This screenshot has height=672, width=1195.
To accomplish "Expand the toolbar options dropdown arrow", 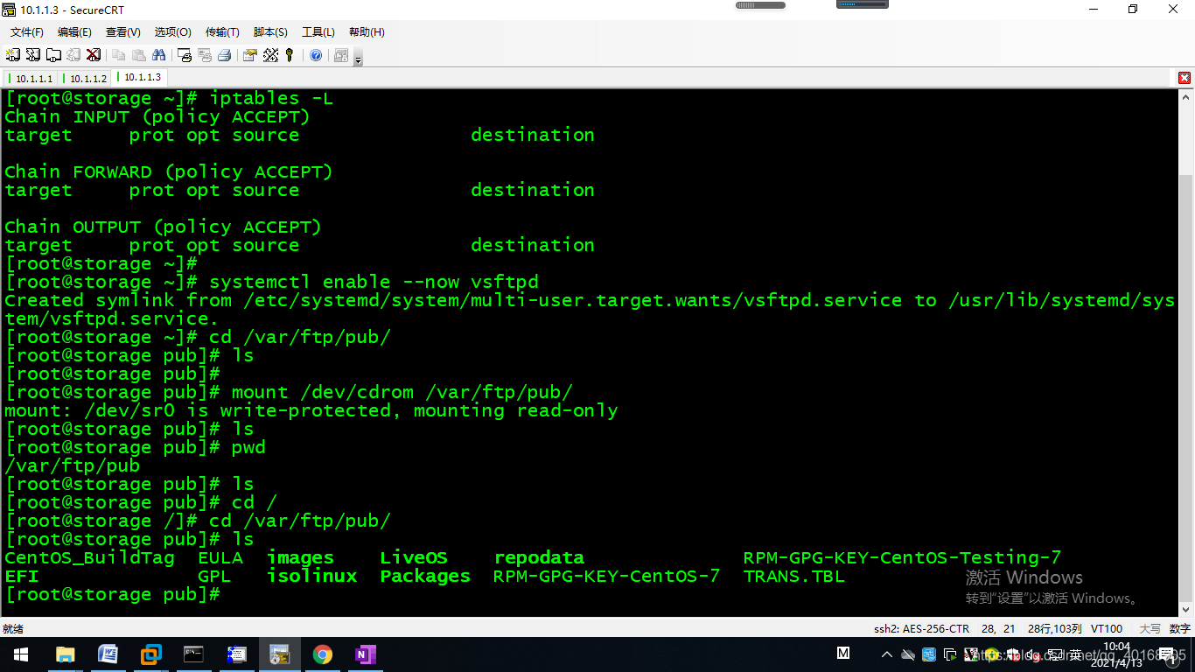I will [358, 59].
